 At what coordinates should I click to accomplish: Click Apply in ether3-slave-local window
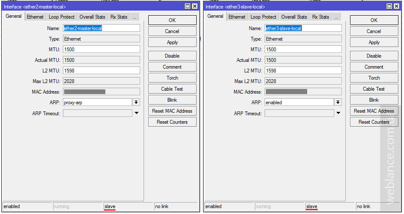pyautogui.click(x=374, y=42)
